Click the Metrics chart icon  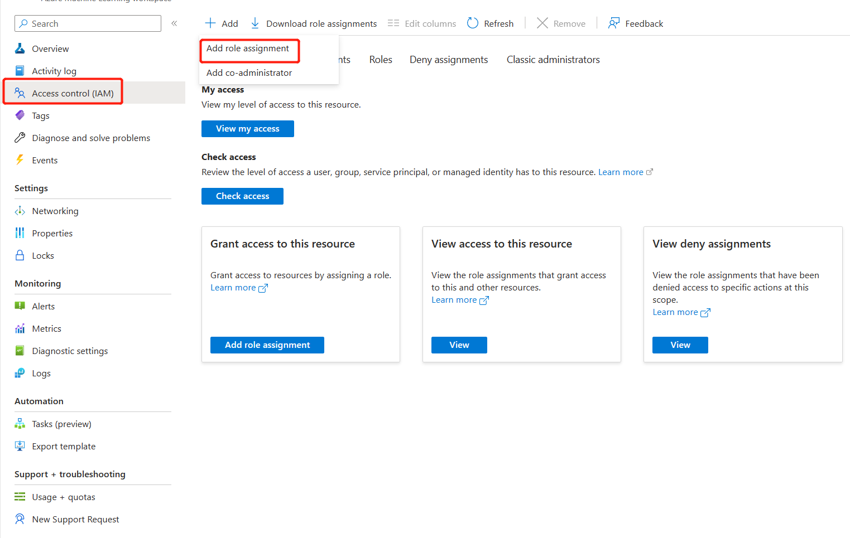[x=20, y=328]
